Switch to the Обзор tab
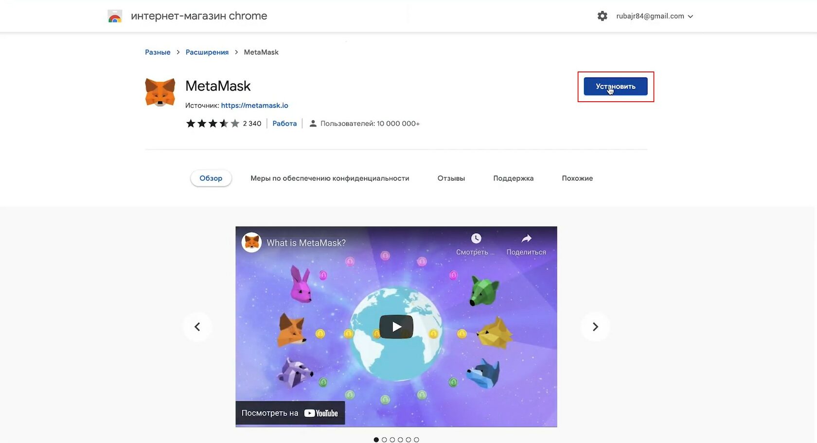The width and height of the screenshot is (817, 443). pyautogui.click(x=211, y=178)
